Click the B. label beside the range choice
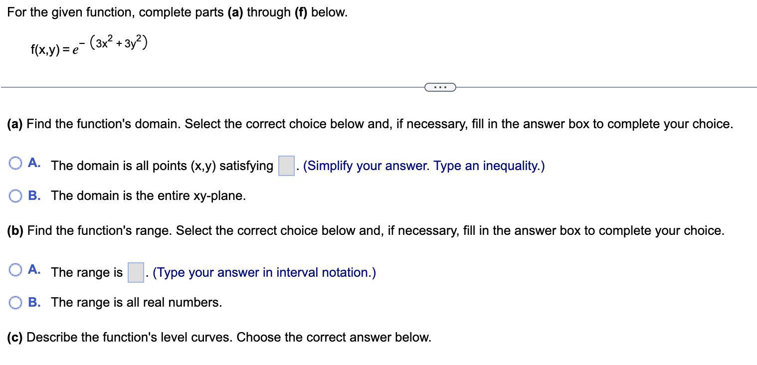Image resolution: width=757 pixels, height=365 pixels. point(34,302)
